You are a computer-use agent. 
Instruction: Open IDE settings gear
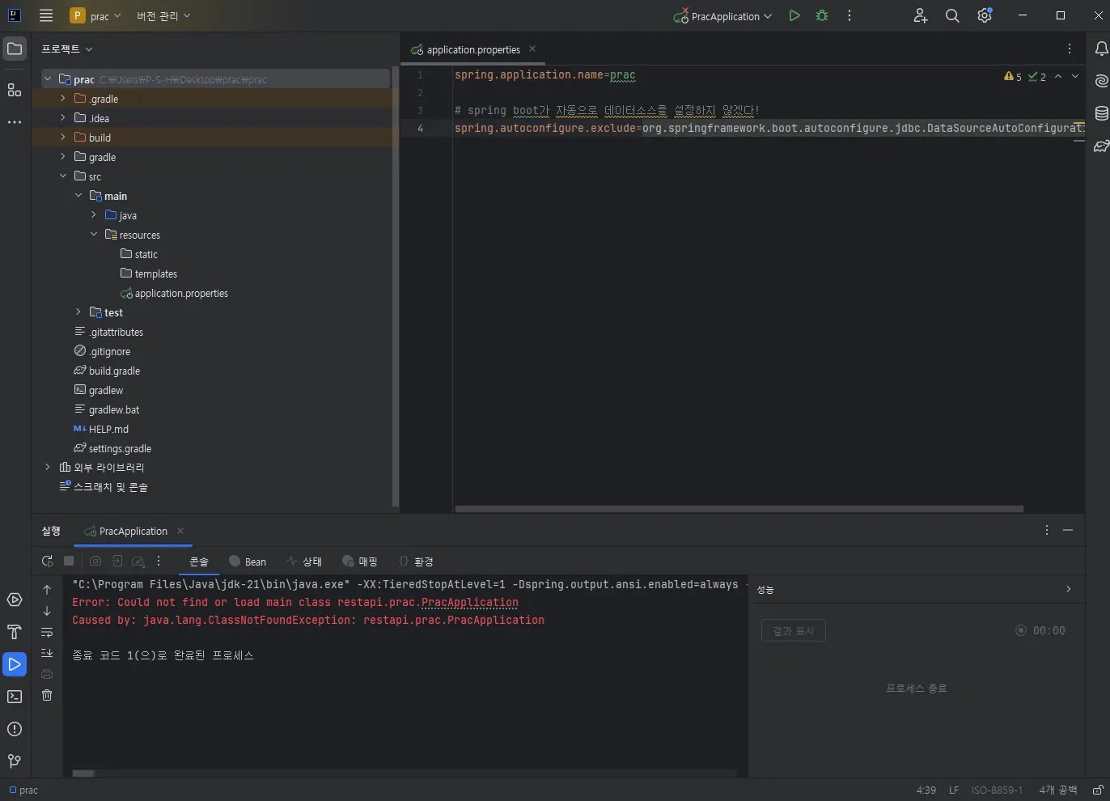(985, 15)
